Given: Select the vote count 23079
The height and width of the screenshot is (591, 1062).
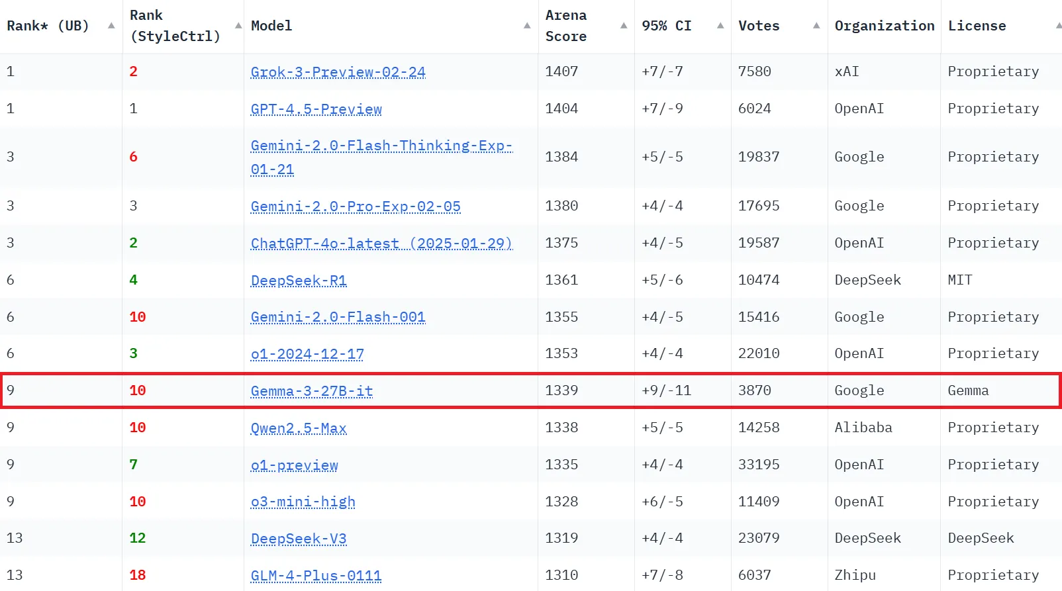Looking at the screenshot, I should (759, 538).
